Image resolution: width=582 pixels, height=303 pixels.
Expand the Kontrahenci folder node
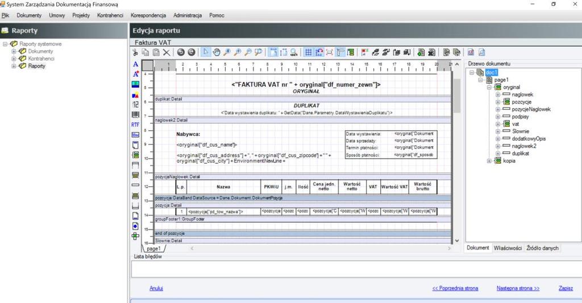(x=14, y=59)
